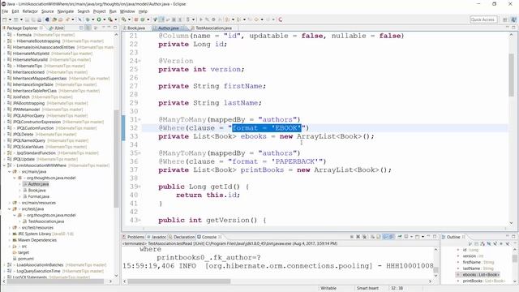This screenshot has height=292, width=519.
Task: Click the New wizard toolbar icon
Action: [5, 19]
